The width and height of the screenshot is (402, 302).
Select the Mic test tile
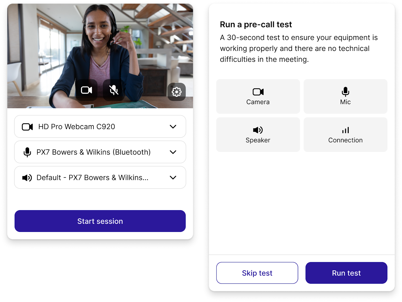point(345,96)
